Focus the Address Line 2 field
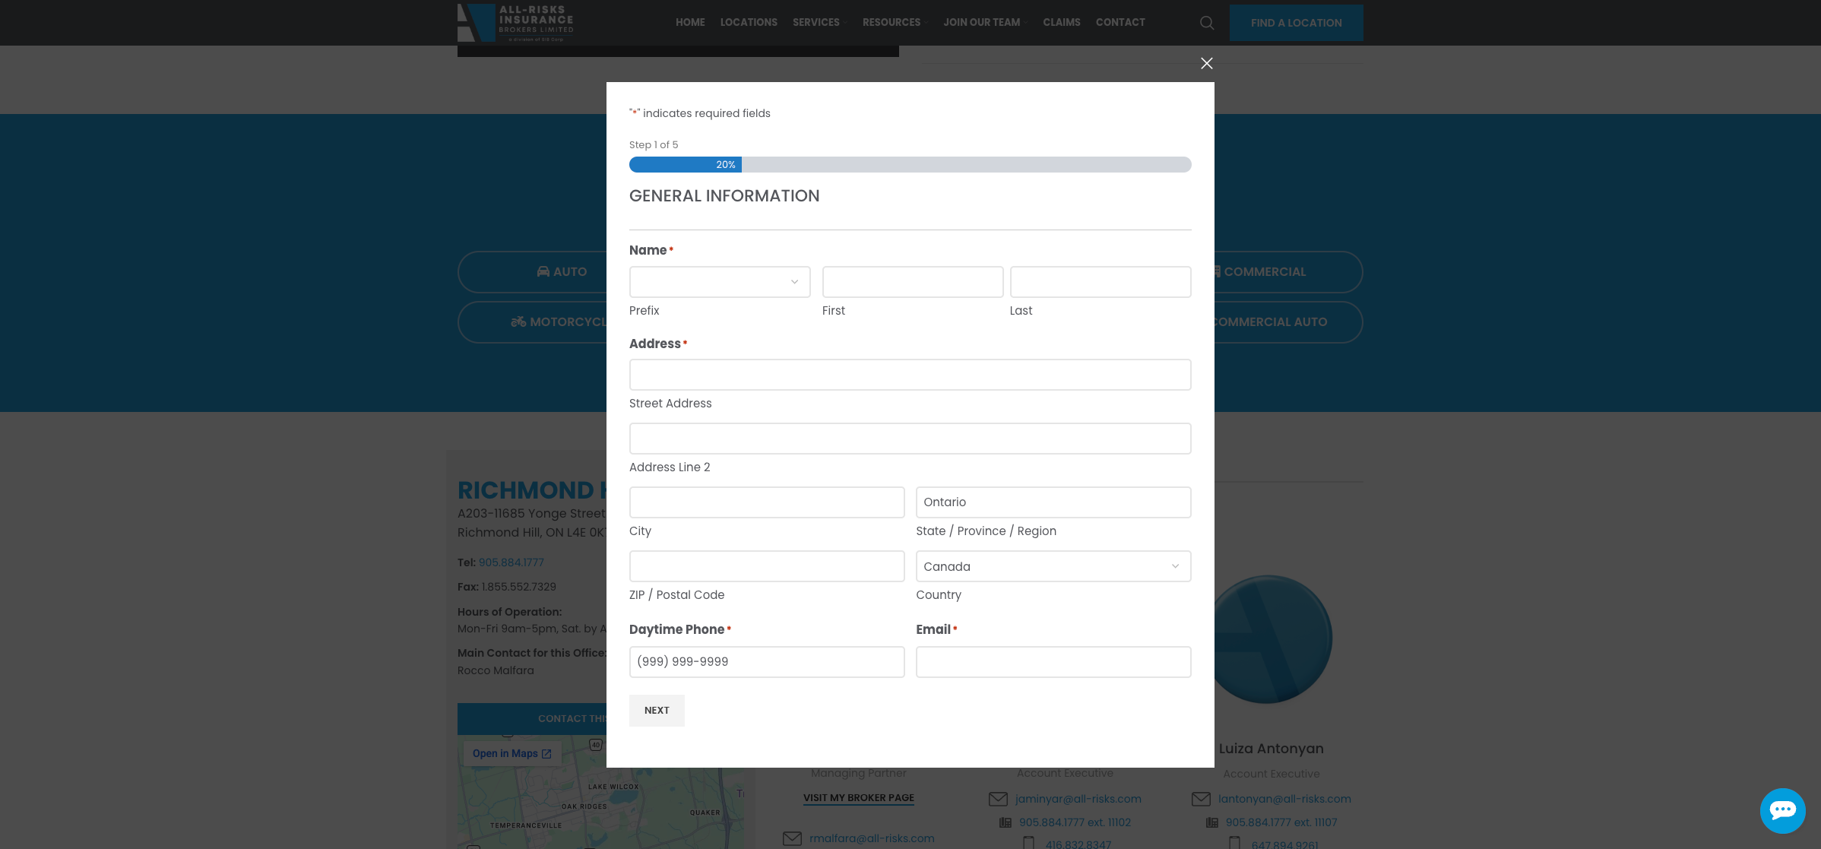The width and height of the screenshot is (1821, 849). click(910, 439)
